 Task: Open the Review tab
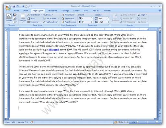pos(76,11)
